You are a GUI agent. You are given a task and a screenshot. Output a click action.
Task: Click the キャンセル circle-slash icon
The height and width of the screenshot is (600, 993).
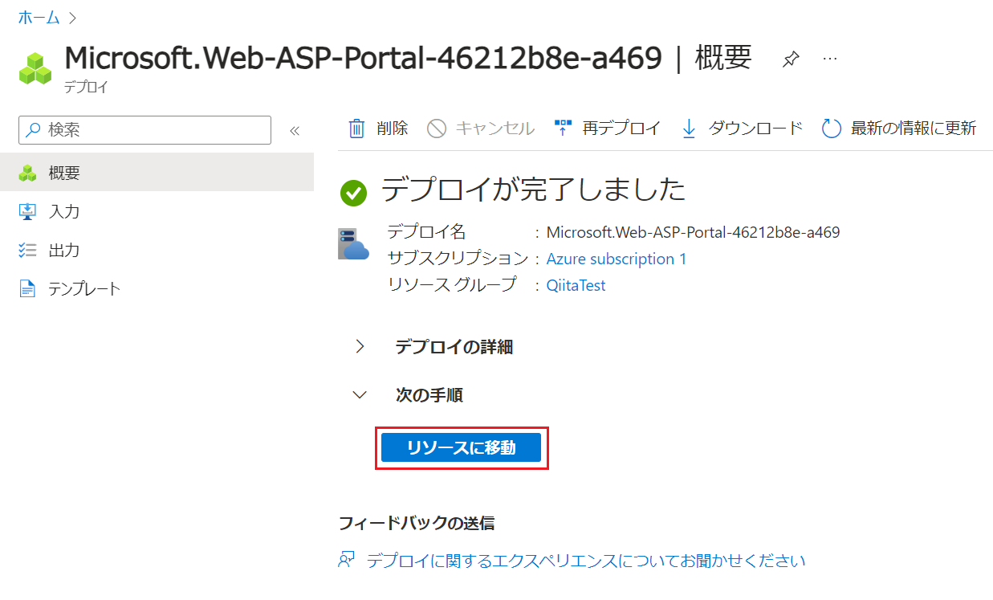click(x=437, y=128)
